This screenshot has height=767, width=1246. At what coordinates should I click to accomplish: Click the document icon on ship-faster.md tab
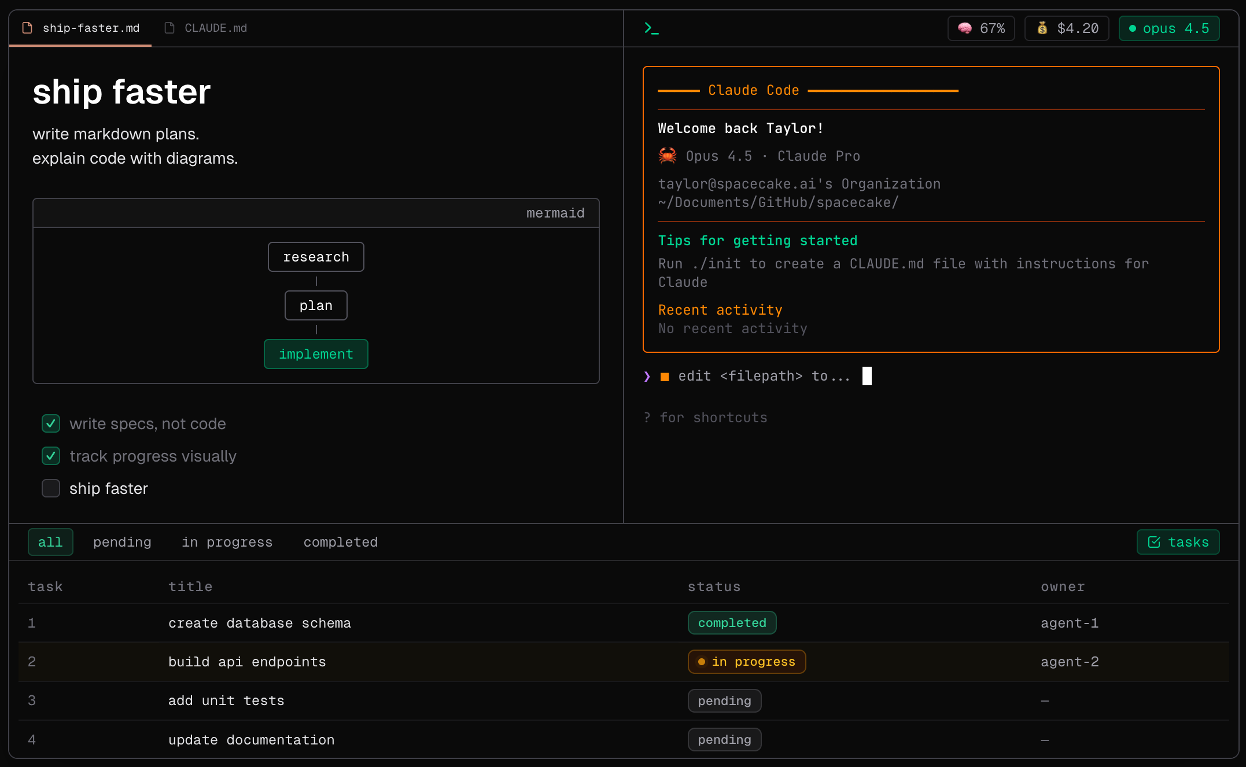[27, 27]
